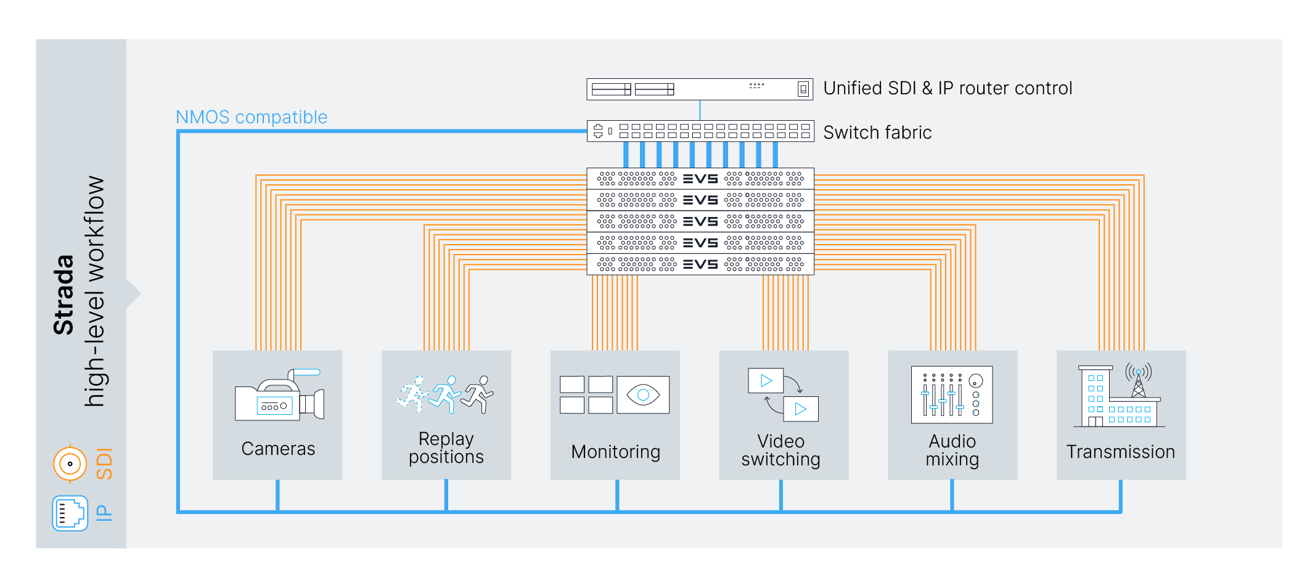
Task: Click the Switch fabric device graphic
Action: pyautogui.click(x=700, y=131)
